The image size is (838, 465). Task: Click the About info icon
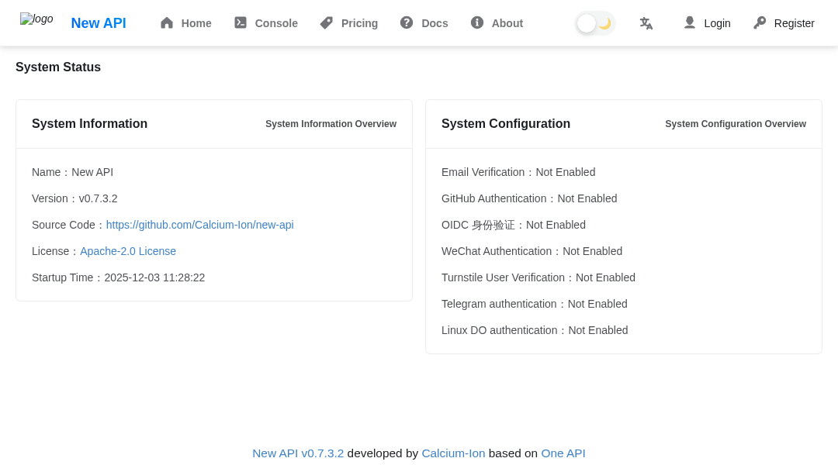coord(476,23)
